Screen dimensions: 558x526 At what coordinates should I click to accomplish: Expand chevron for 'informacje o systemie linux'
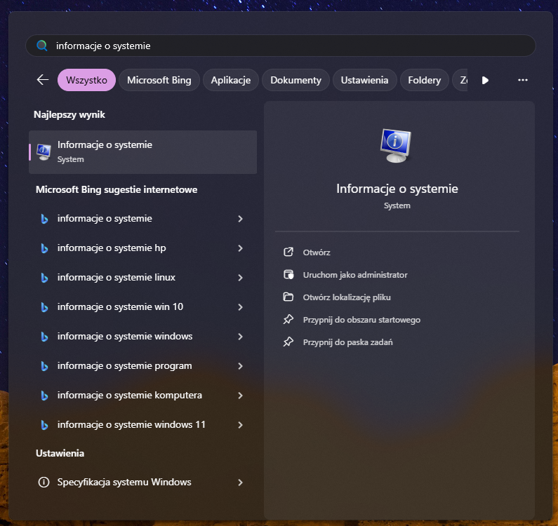click(x=240, y=278)
